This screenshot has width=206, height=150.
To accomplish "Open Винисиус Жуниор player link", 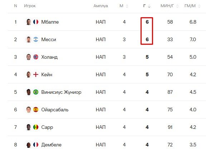I will tap(61, 92).
